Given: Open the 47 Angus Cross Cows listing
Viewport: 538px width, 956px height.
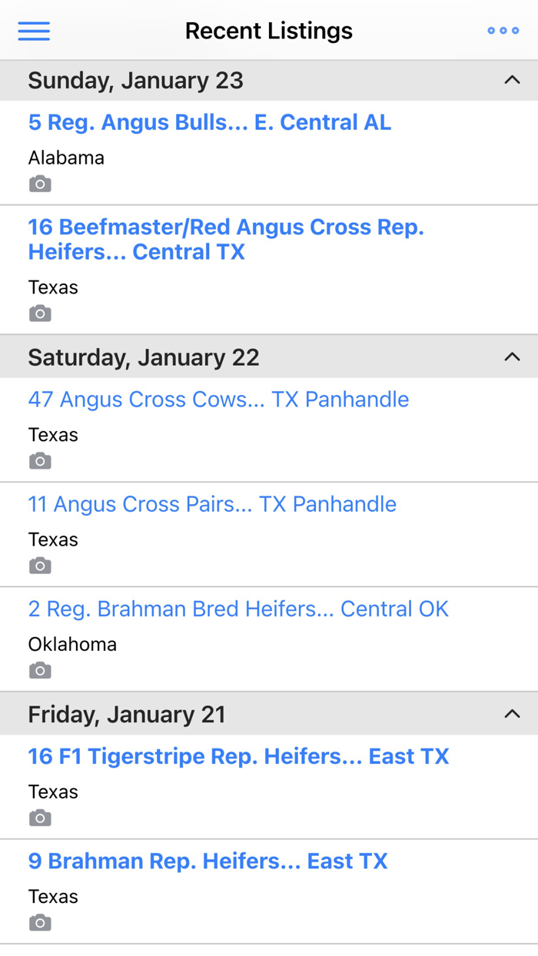Looking at the screenshot, I should 218,399.
